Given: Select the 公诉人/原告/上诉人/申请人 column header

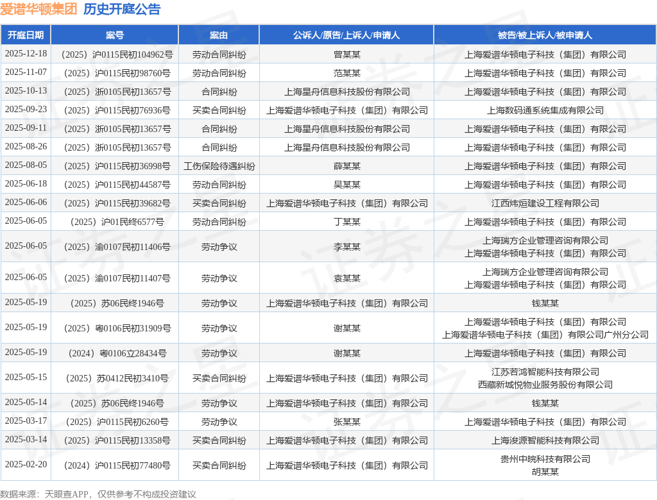Looking at the screenshot, I should pos(346,35).
